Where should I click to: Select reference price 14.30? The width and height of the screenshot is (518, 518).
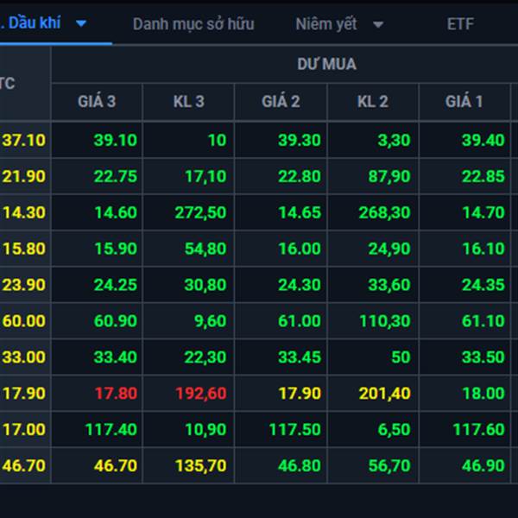(23, 212)
